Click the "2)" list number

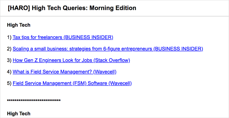9,49
